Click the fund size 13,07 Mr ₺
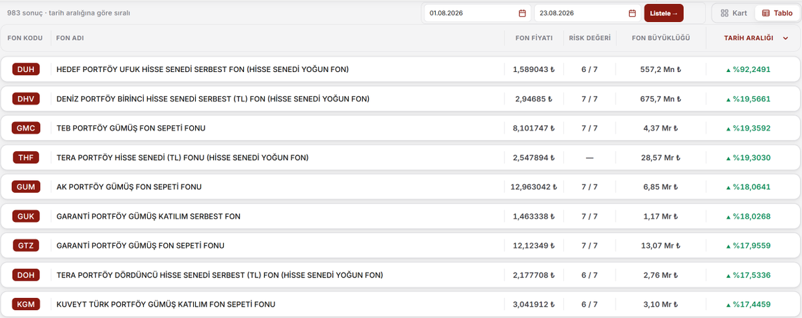This screenshot has height=318, width=802. (660, 245)
